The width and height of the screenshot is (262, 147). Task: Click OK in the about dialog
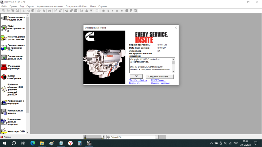136,77
